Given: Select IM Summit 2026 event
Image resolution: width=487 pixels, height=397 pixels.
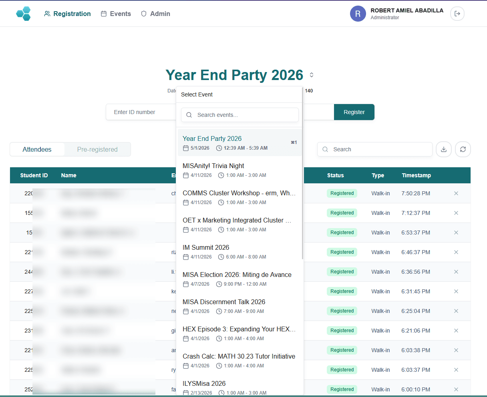Looking at the screenshot, I should tap(239, 252).
